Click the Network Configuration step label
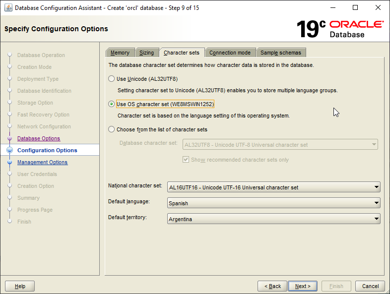The height and width of the screenshot is (294, 390). pos(44,127)
